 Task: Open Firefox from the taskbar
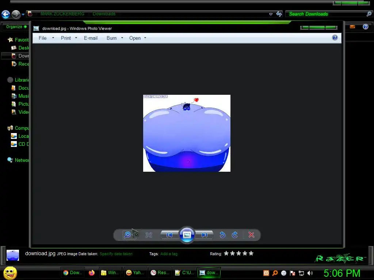92,273
